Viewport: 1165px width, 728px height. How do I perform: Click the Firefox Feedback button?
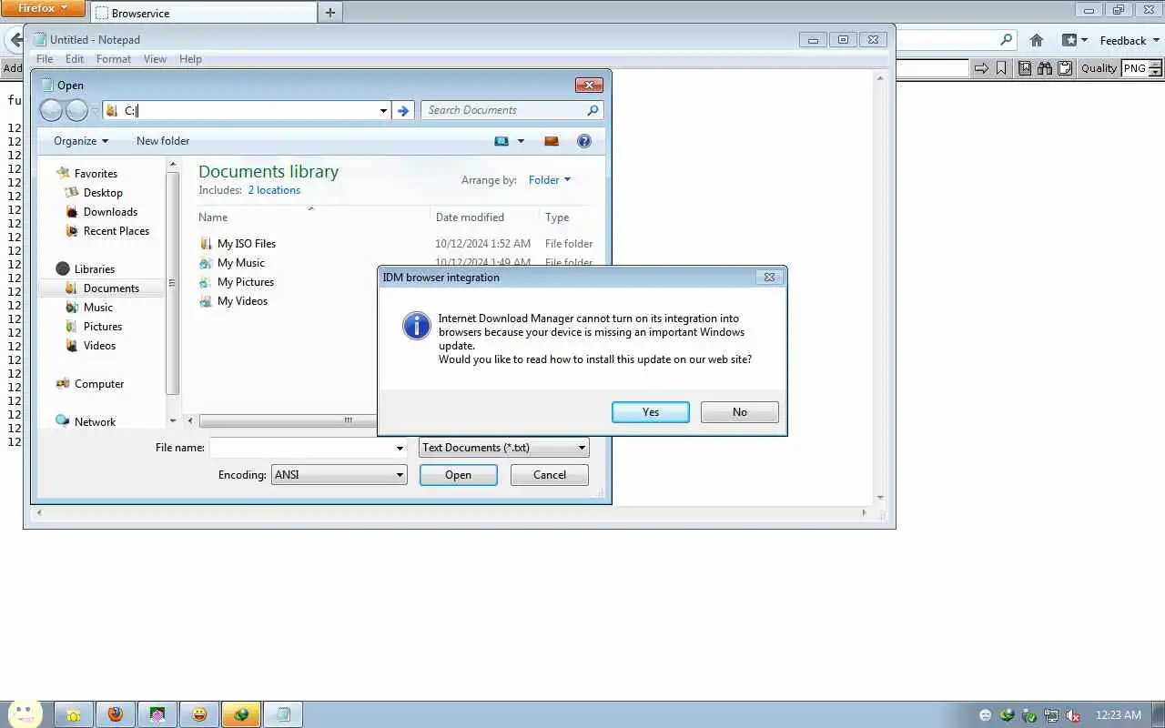coord(1129,40)
